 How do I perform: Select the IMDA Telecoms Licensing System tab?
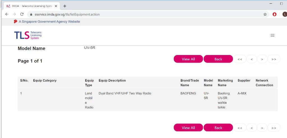[32, 6]
